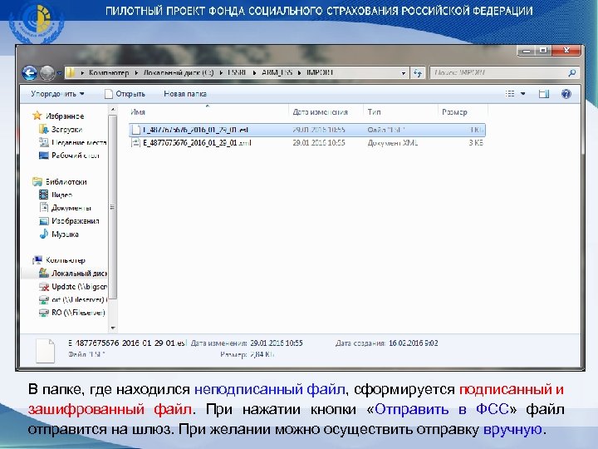Screen dimensions: 598x449
Task: Sort by the Имя column header
Action: click(x=208, y=112)
